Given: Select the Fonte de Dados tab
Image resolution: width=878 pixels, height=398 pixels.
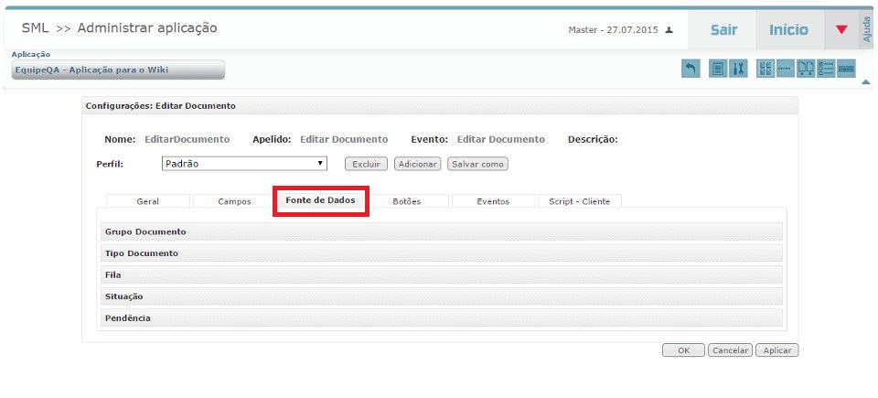Looking at the screenshot, I should coord(320,200).
